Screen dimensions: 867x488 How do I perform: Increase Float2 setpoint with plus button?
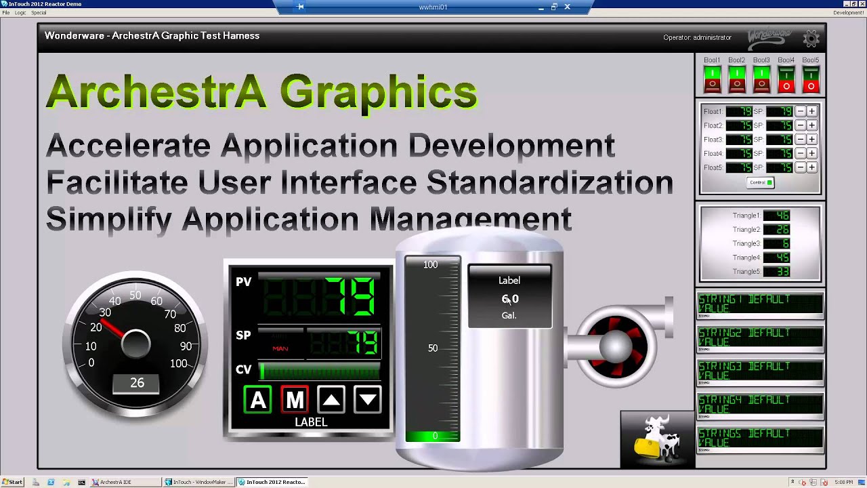point(811,125)
